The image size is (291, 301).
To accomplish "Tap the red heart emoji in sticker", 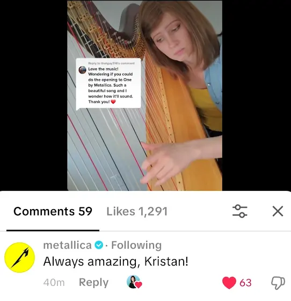I will tap(113, 102).
